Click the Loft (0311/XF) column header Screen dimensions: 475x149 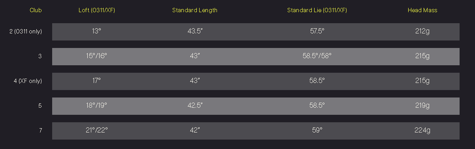97,11
